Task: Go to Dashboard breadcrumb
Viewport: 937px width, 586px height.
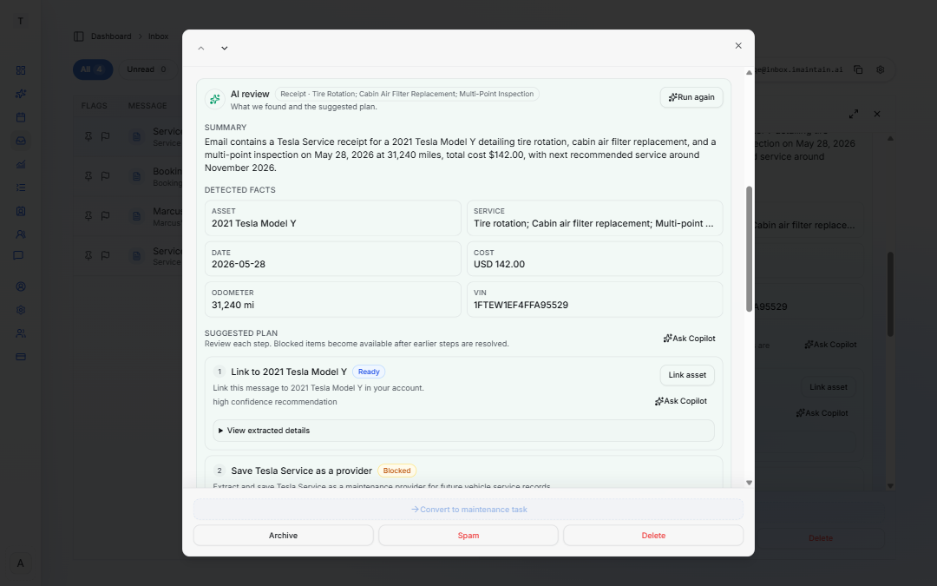Action: point(111,36)
